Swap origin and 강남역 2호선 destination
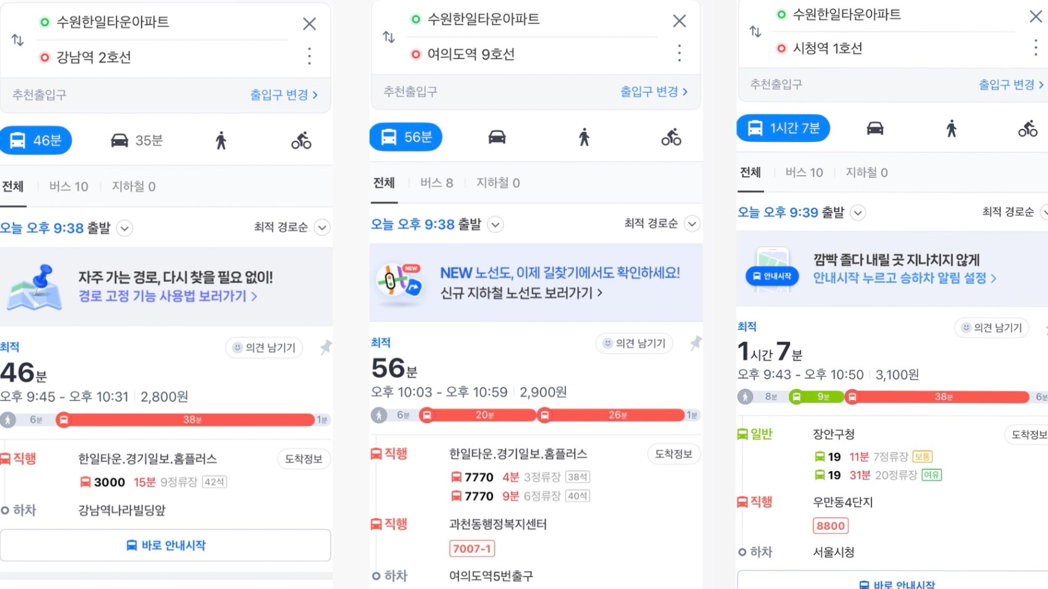 click(x=17, y=40)
